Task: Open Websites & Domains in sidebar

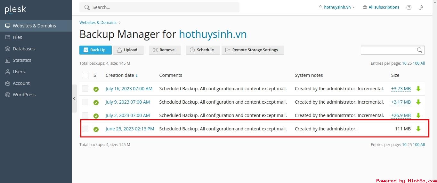Action: click(36, 26)
